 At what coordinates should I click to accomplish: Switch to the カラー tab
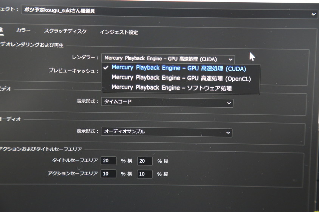coord(23,30)
